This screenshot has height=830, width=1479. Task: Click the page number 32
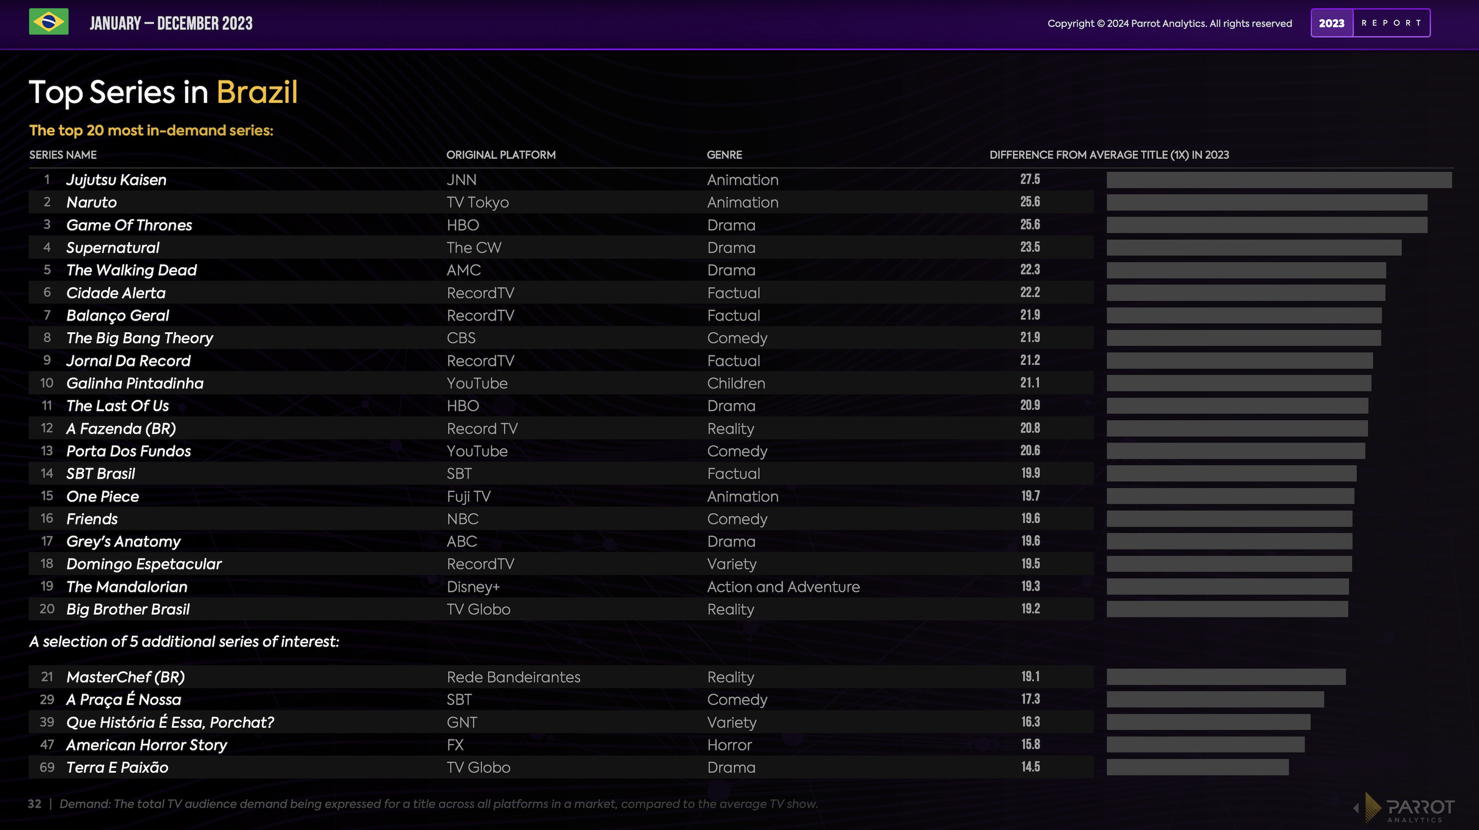coord(35,804)
